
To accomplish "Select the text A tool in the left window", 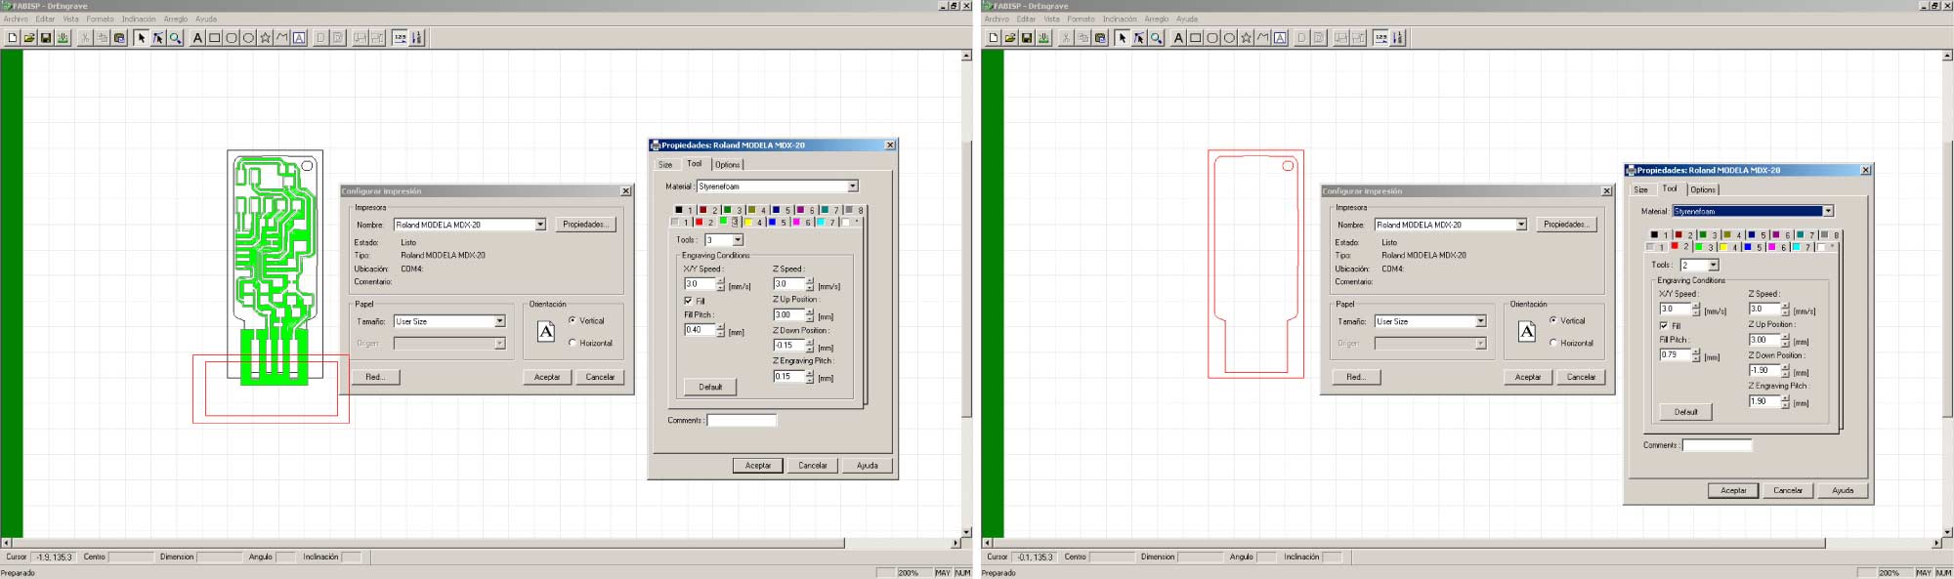I will 197,38.
